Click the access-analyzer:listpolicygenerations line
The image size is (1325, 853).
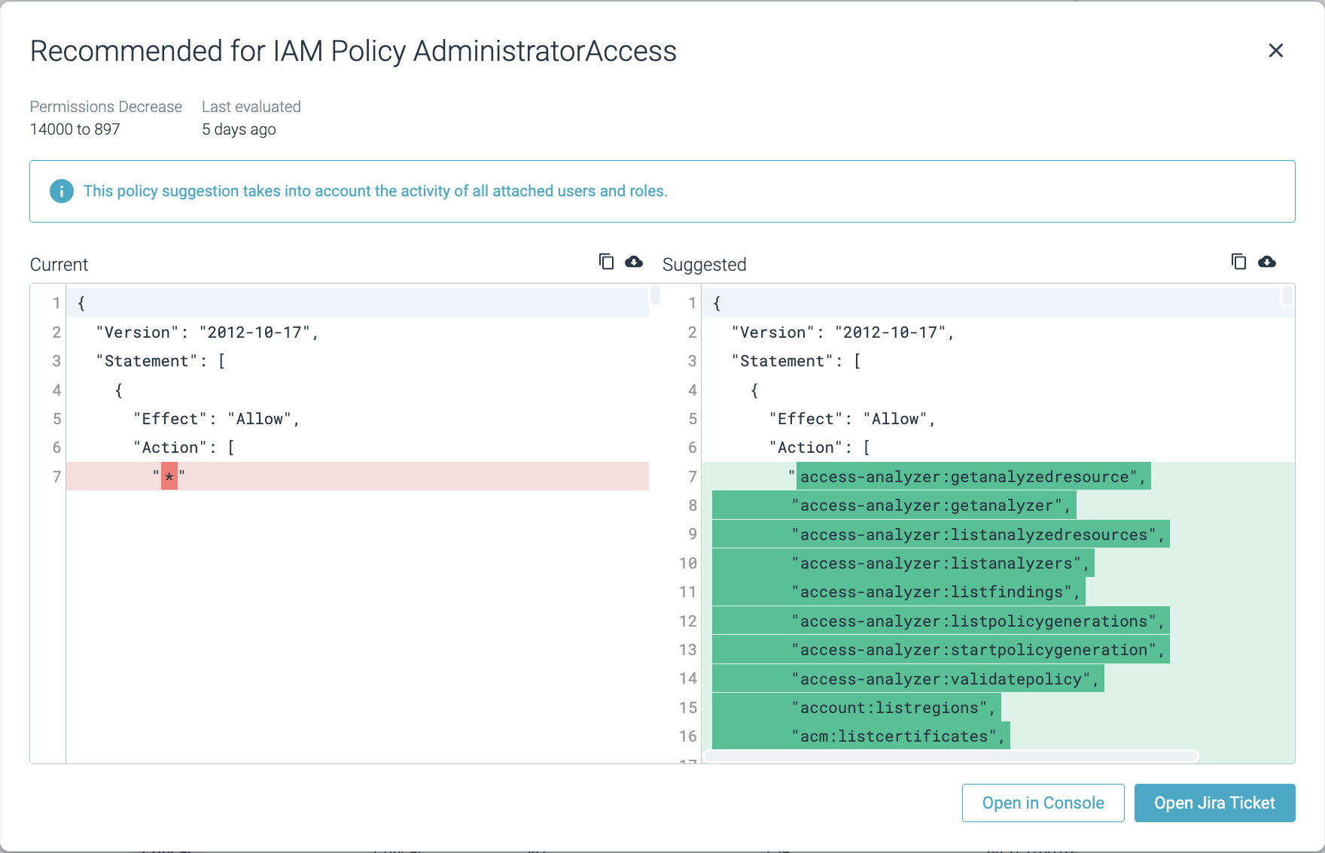pos(998,621)
